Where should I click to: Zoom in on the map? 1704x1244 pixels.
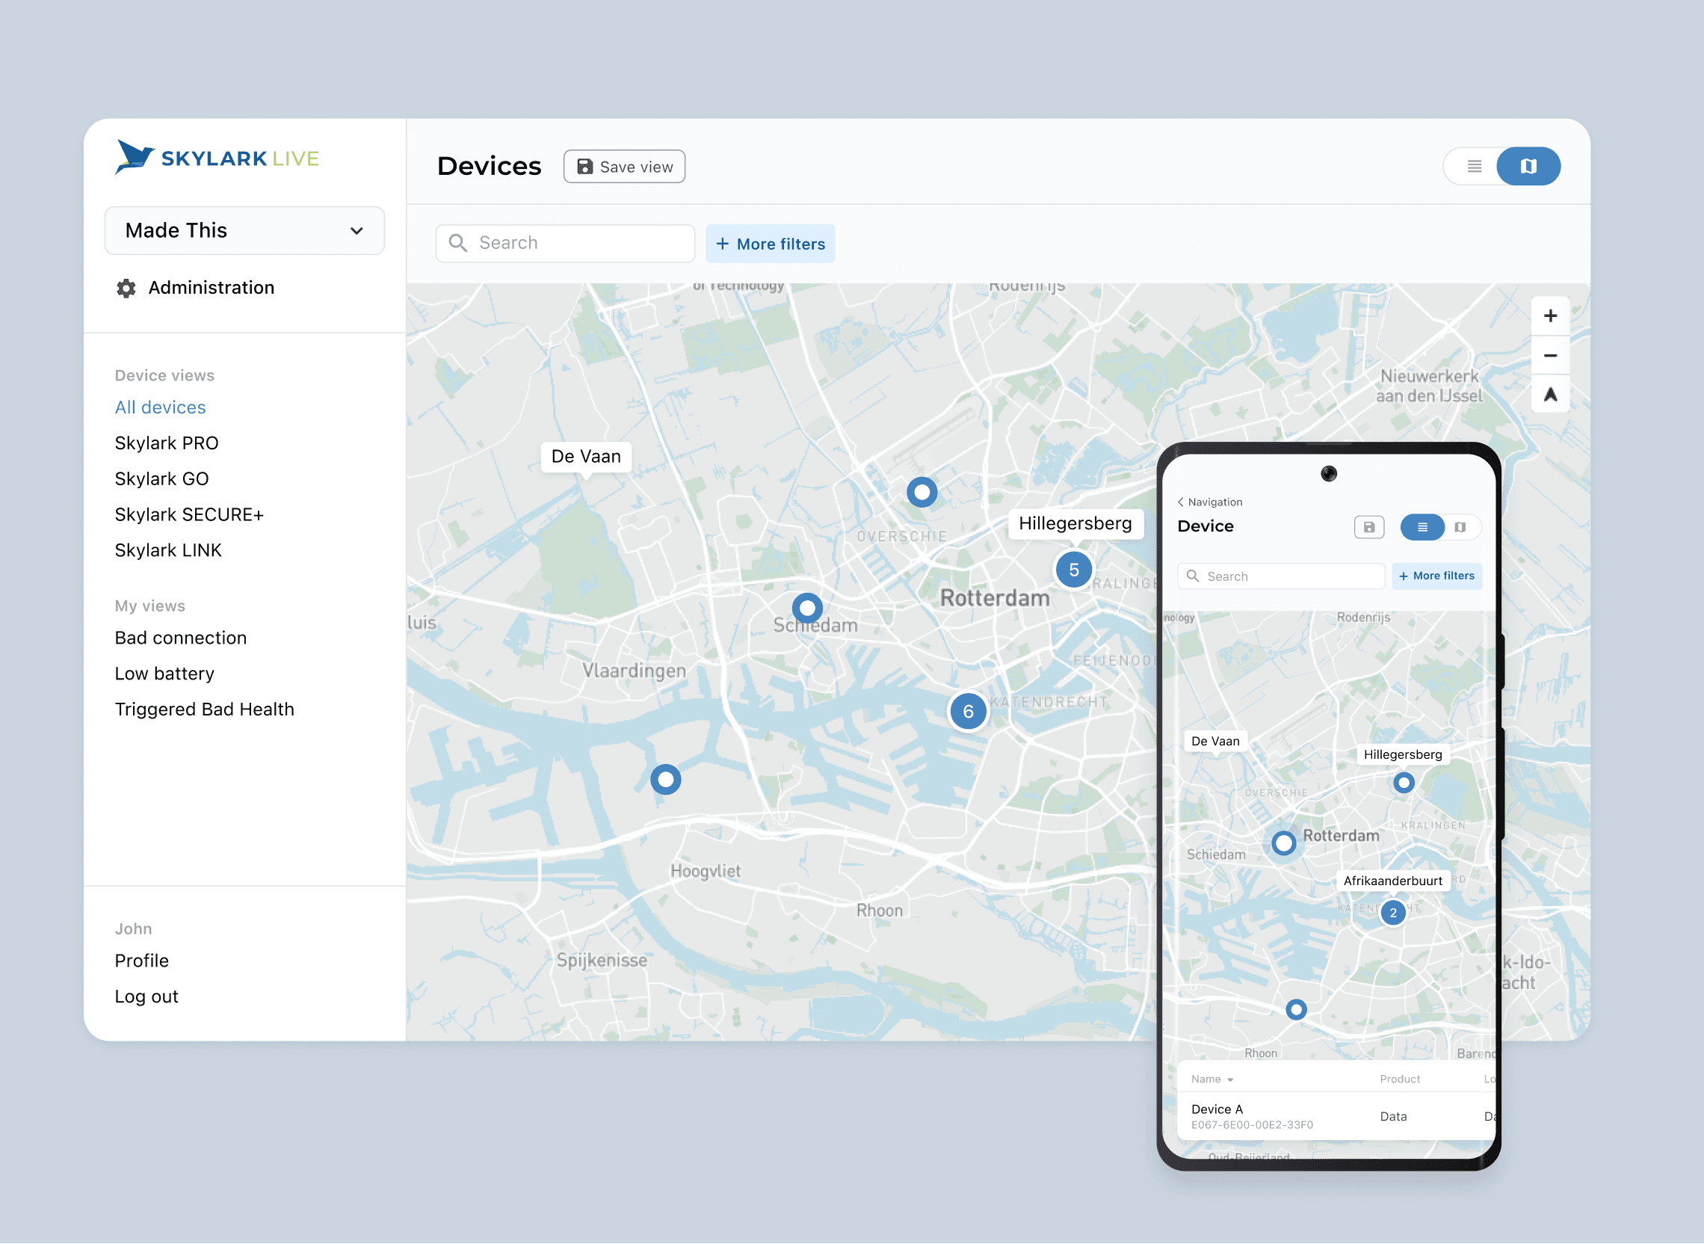coord(1551,316)
